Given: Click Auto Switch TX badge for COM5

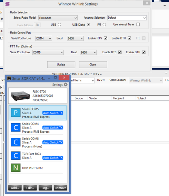Looking at the screenshot, I should pyautogui.click(x=53, y=113).
